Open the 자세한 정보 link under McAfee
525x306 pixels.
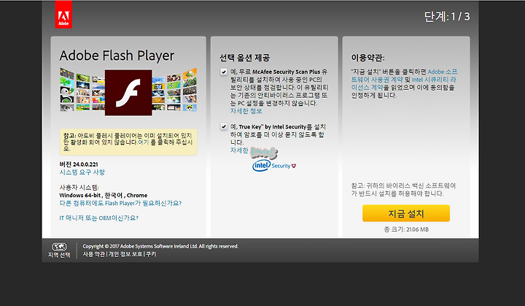point(246,111)
